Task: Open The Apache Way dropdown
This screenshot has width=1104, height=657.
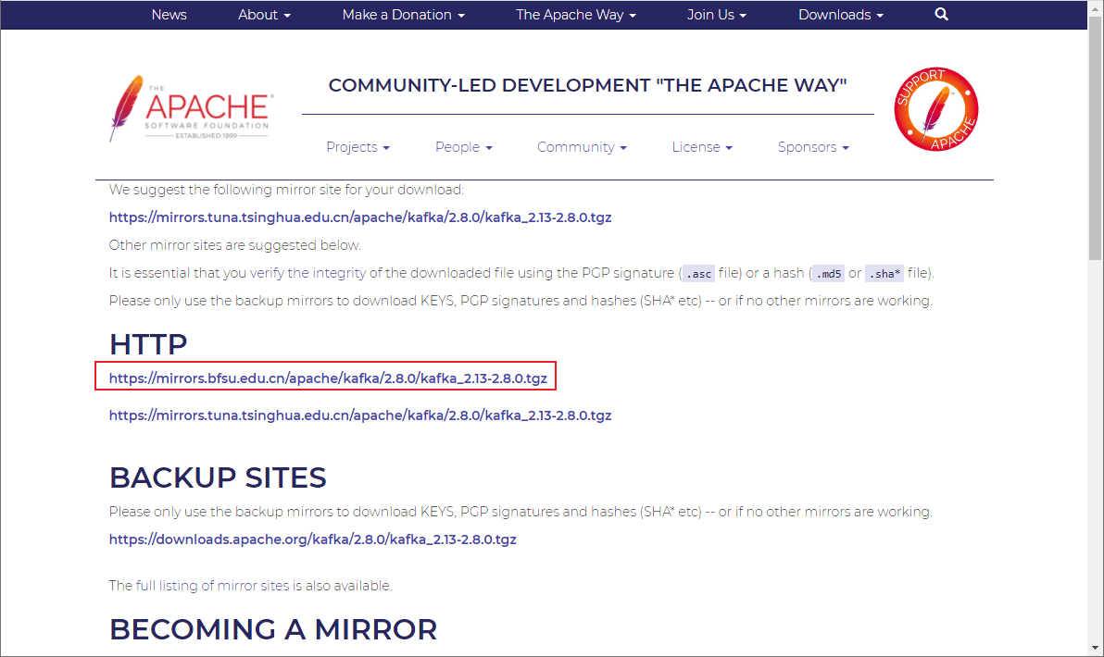Action: tap(576, 15)
